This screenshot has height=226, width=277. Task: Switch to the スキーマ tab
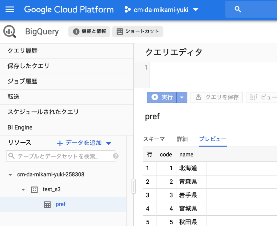click(154, 139)
